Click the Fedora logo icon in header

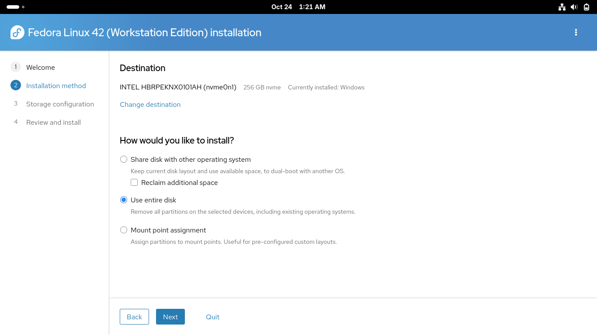17,32
